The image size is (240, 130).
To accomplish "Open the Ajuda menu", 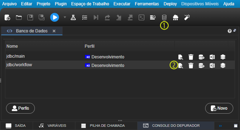I will 229,4.
